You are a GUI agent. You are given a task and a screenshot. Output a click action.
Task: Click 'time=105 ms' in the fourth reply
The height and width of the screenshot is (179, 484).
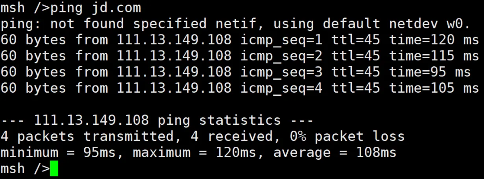pyautogui.click(x=434, y=88)
